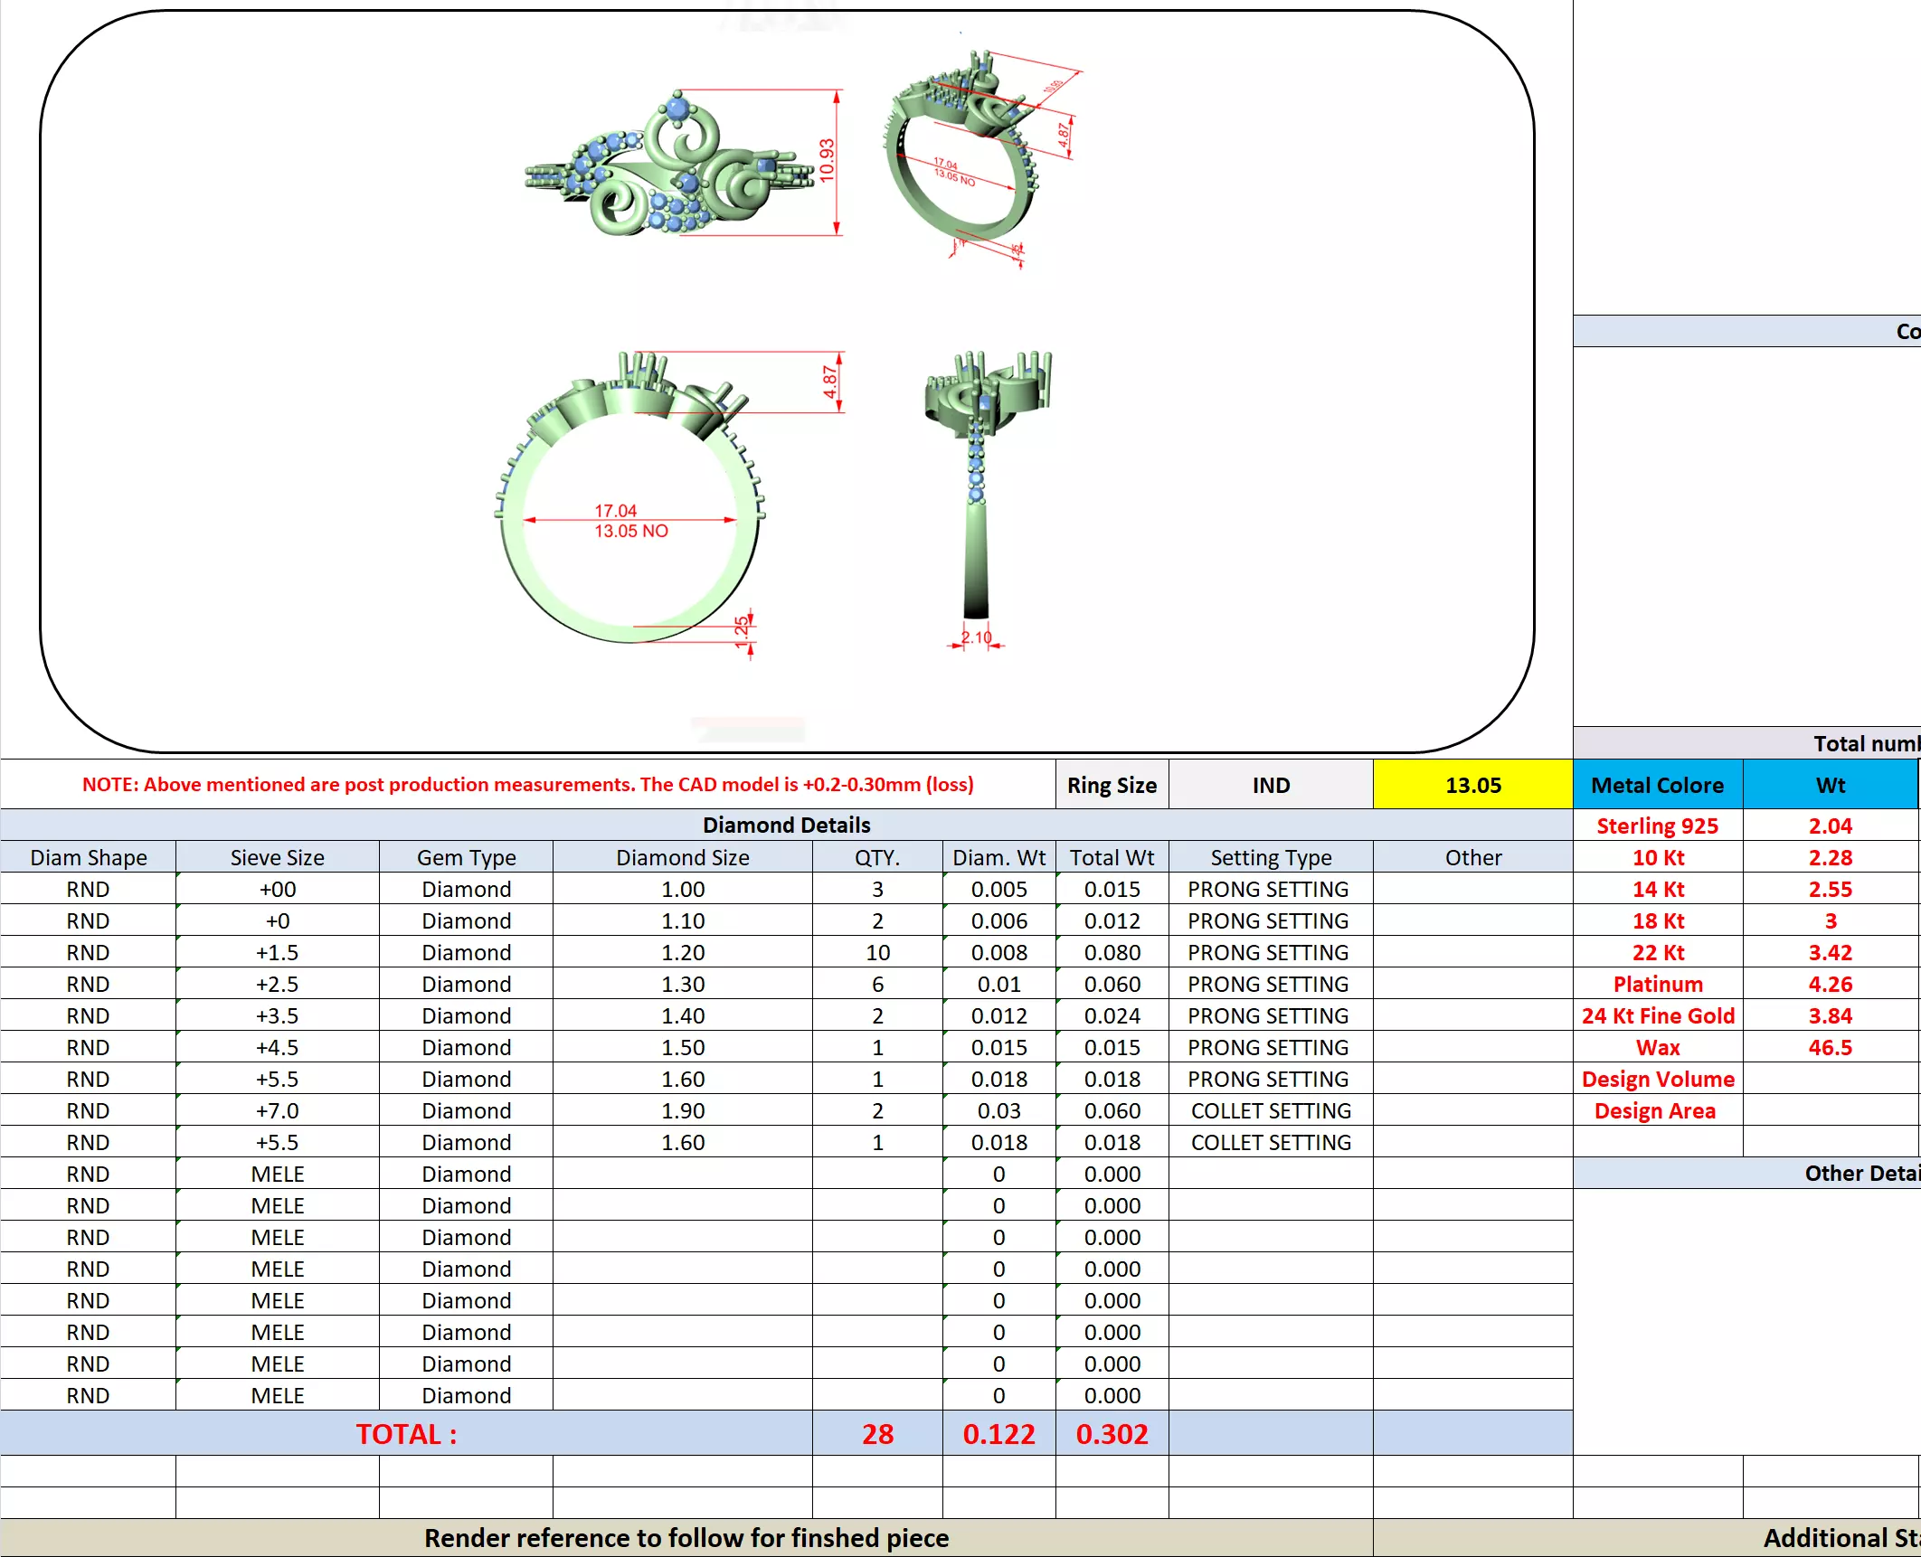Select the Setting Type column header
This screenshot has height=1557, width=1921.
1270,857
